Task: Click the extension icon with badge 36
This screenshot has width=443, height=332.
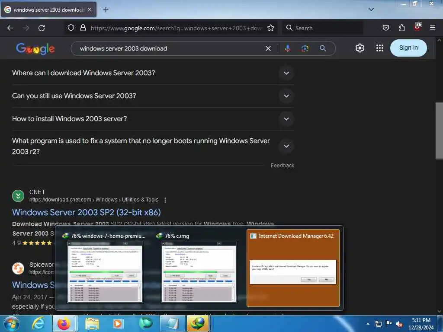Action: [417, 27]
